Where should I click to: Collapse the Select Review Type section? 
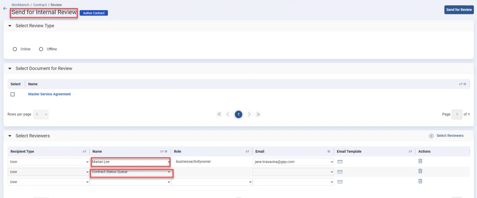pyautogui.click(x=10, y=26)
